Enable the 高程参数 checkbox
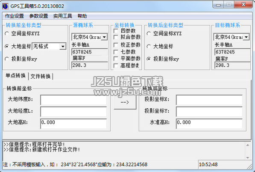The height and width of the screenshot is (172, 255). 116,65
